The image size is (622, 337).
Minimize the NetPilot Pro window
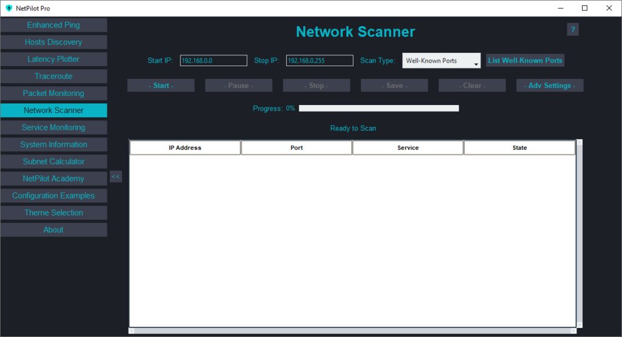tap(561, 8)
